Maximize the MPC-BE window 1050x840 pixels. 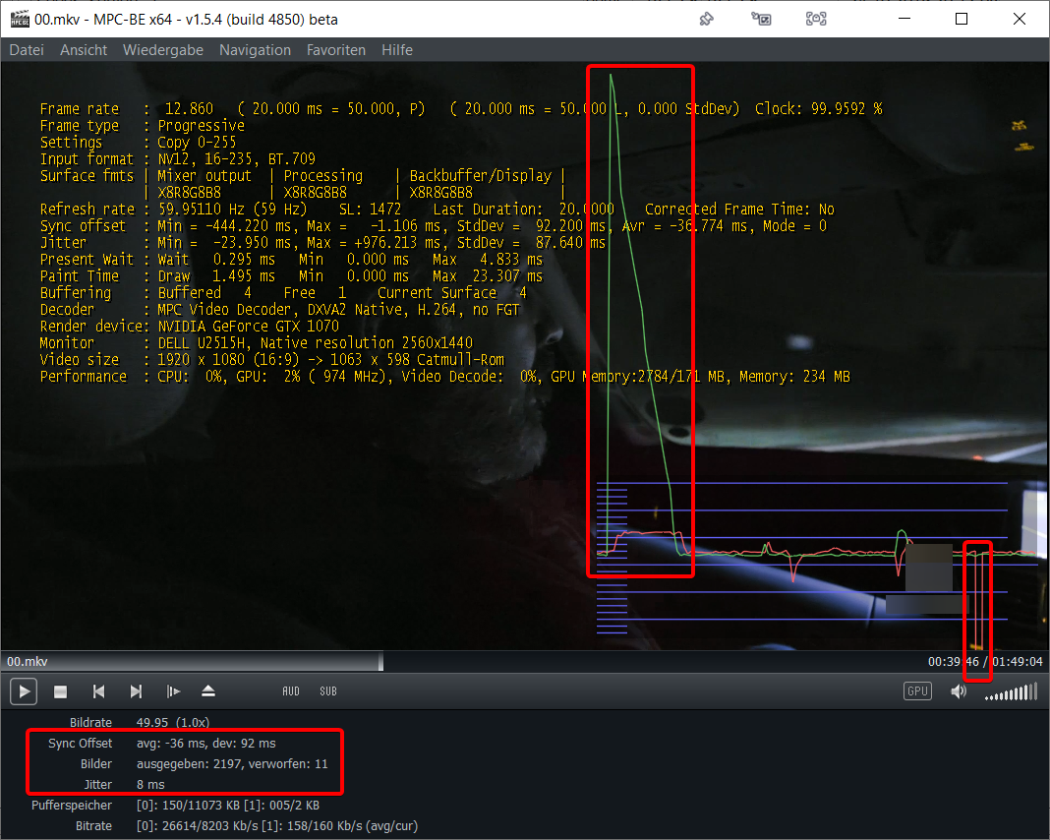(x=962, y=19)
